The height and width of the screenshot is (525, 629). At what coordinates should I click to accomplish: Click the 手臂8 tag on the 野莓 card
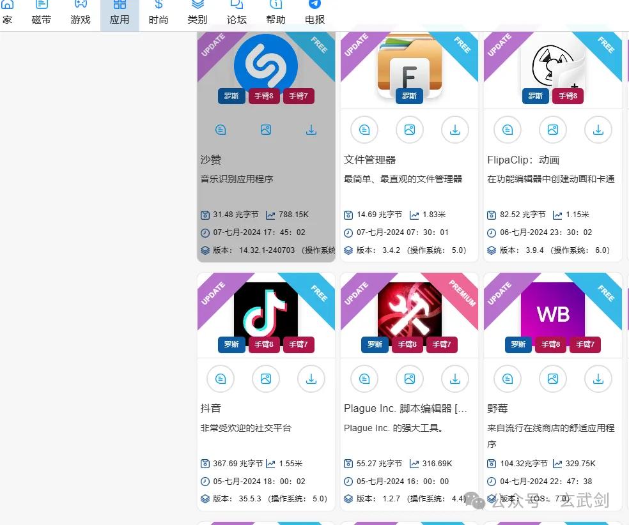tap(551, 344)
